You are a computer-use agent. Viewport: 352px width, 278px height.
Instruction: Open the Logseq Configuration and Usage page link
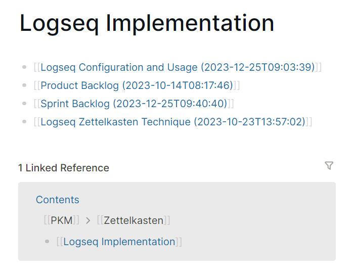178,67
